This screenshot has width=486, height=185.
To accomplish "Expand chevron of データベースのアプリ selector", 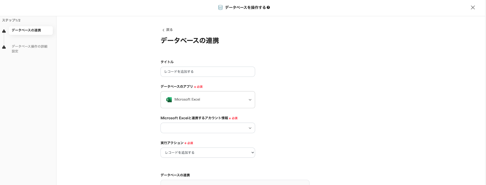I will pos(250,100).
